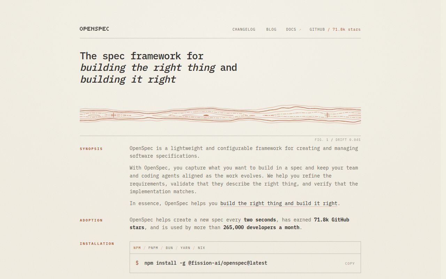Switch to the NIX tab
This screenshot has width=446, height=279.
point(201,248)
